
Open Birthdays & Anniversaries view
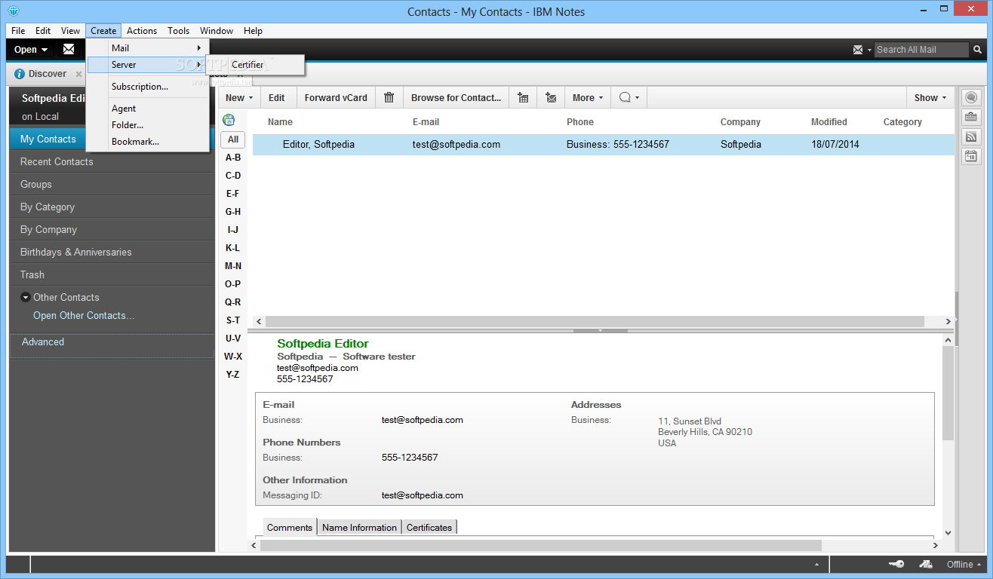112,252
